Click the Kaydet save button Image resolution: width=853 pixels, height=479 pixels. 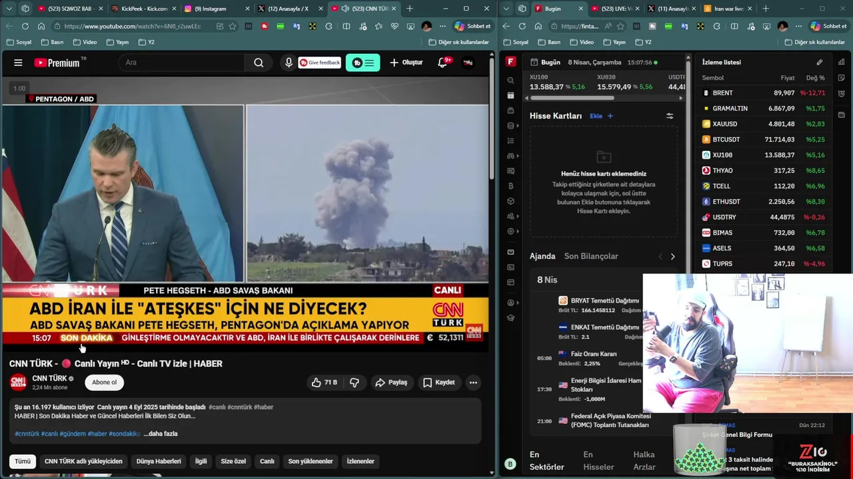pyautogui.click(x=438, y=383)
